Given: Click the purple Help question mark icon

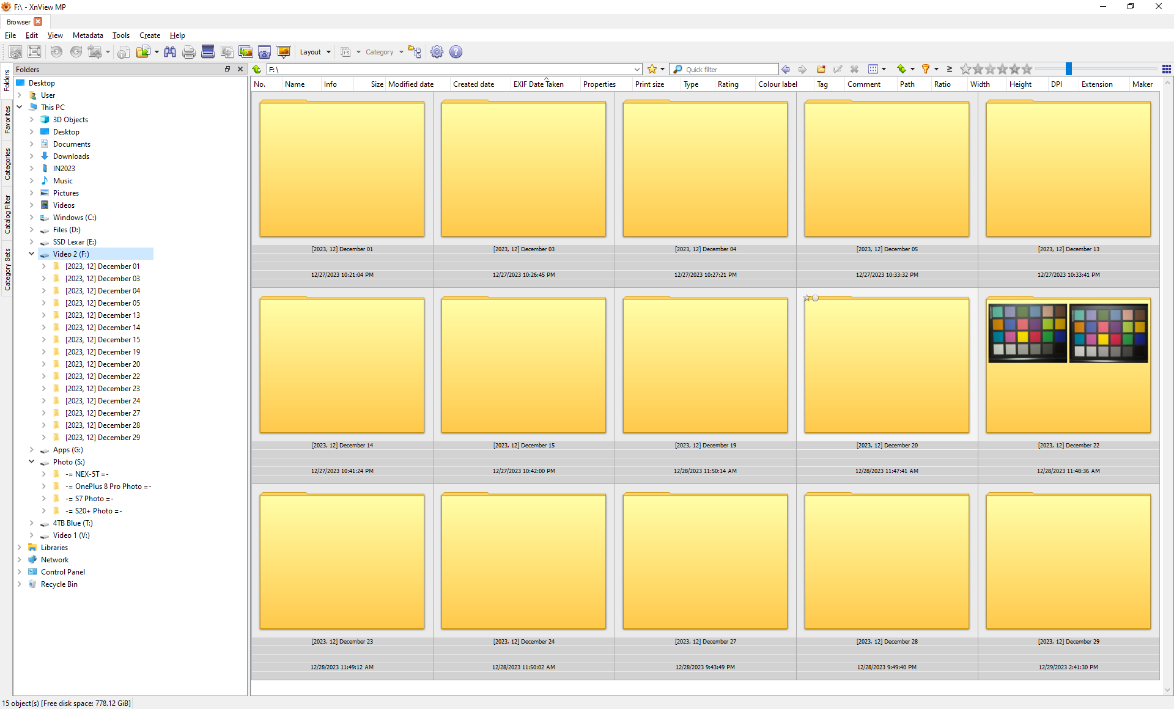Looking at the screenshot, I should click(456, 52).
